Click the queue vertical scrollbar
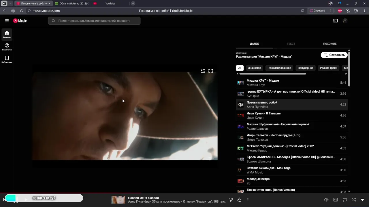Image resolution: width=369 pixels, height=207 pixels. [349, 69]
